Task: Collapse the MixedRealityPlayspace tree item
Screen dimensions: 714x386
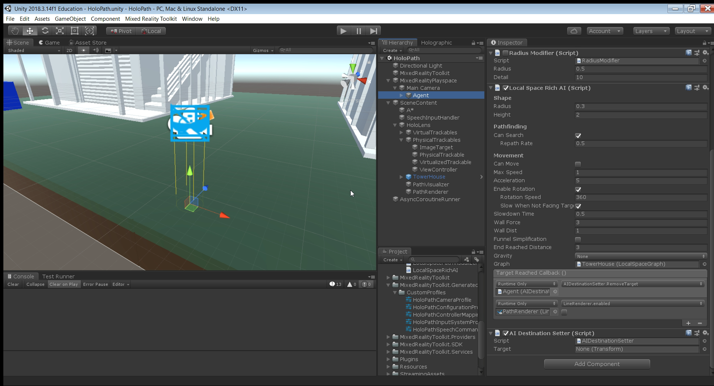Action: pyautogui.click(x=388, y=81)
